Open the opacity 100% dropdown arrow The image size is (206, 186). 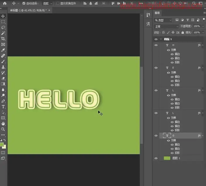coord(203,26)
